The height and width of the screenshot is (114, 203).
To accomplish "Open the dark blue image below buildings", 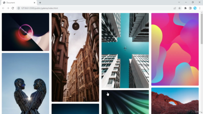I will pyautogui.click(x=75, y=109).
